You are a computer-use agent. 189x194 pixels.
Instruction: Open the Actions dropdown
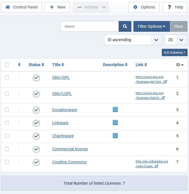(91, 7)
